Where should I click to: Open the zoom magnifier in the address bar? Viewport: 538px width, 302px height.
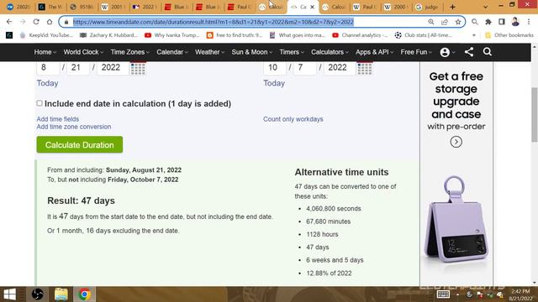click(x=431, y=22)
